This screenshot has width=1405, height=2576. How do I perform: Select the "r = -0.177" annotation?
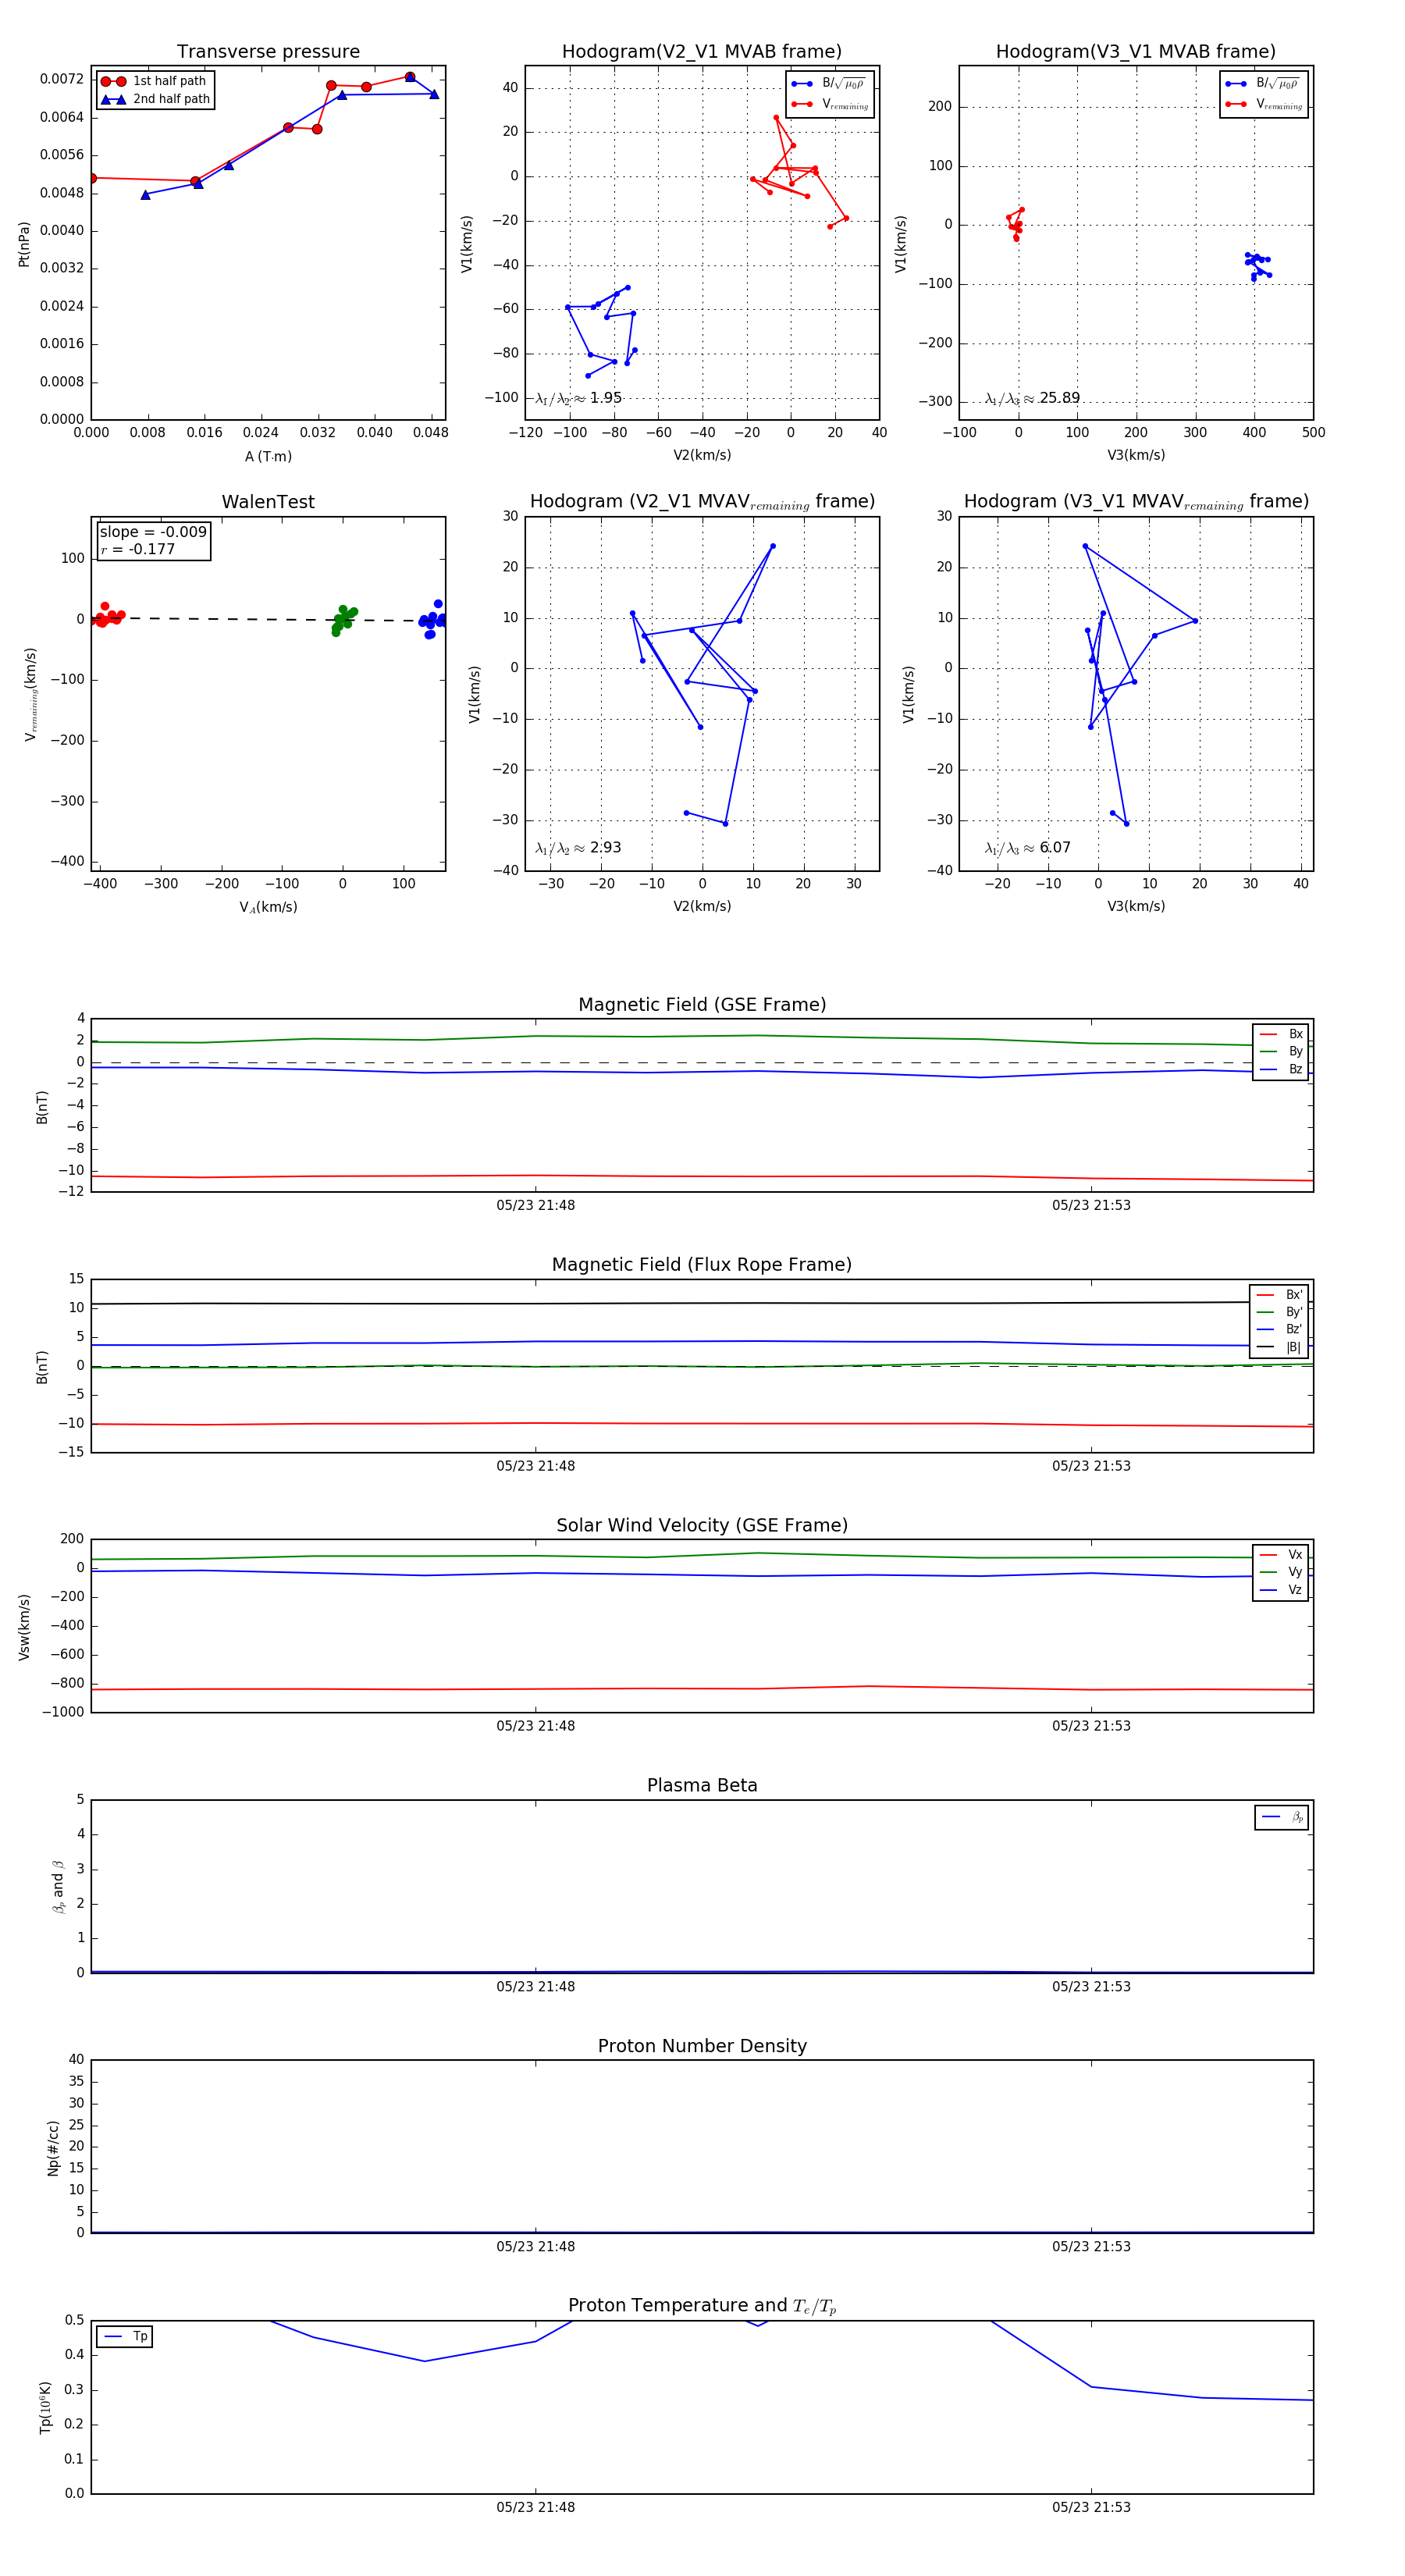(x=138, y=549)
